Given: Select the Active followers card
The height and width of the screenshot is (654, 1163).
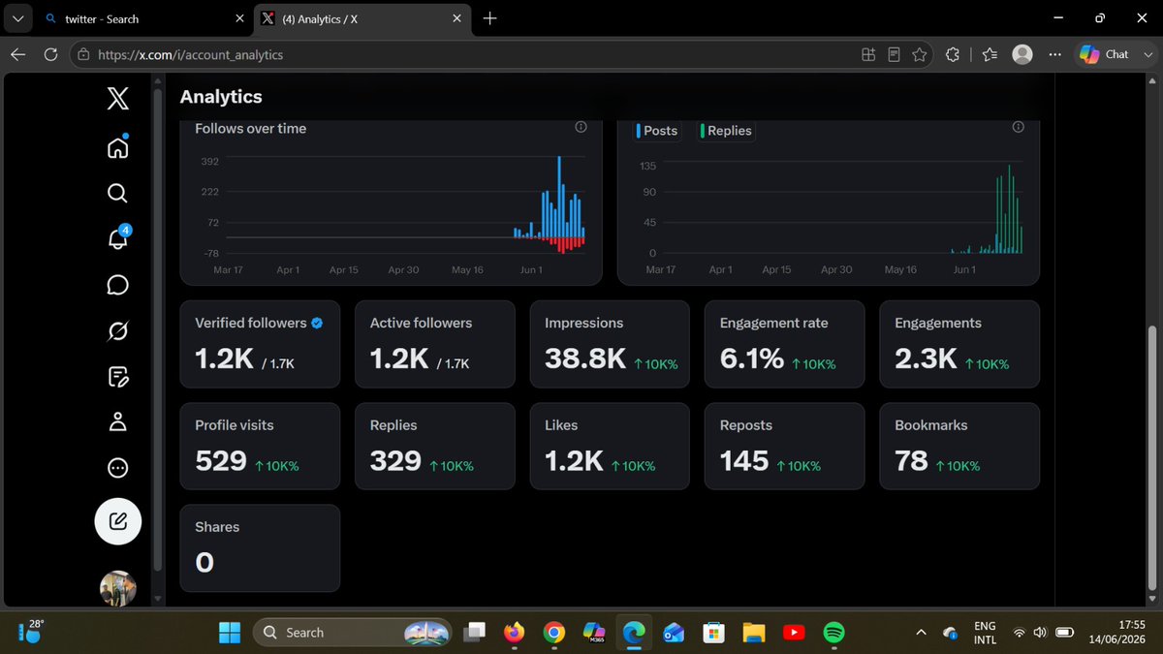Looking at the screenshot, I should [435, 344].
